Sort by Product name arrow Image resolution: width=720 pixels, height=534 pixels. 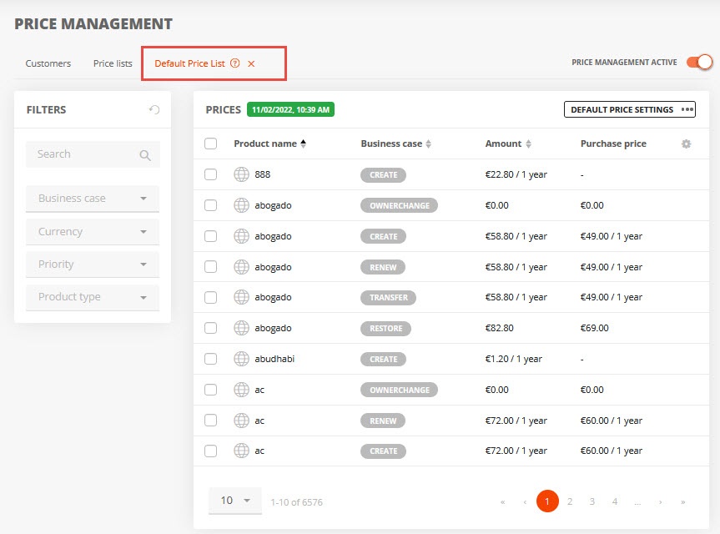pyautogui.click(x=303, y=144)
